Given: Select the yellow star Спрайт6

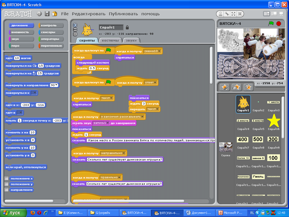Looking at the screenshot, I should 274,122.
